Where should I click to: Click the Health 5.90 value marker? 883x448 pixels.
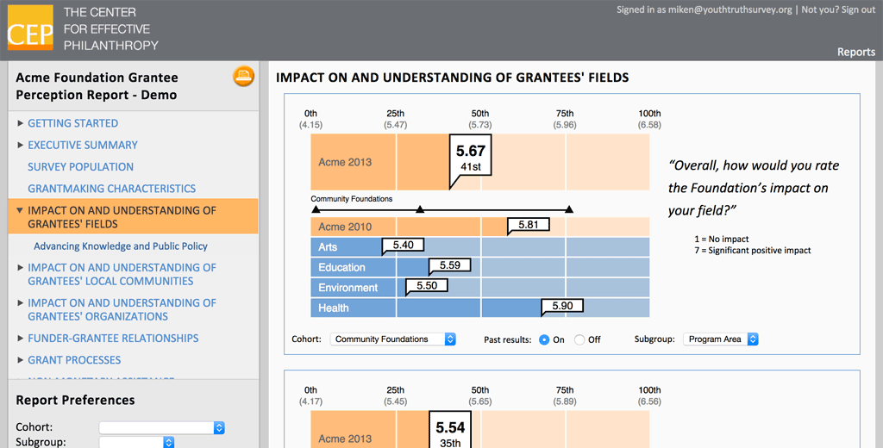click(x=562, y=306)
